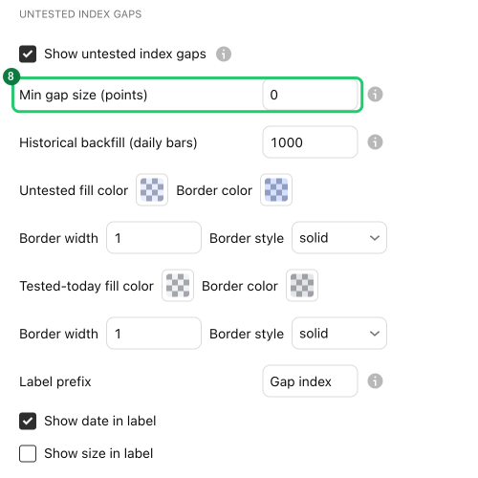Open untested Border color swatch

276,190
